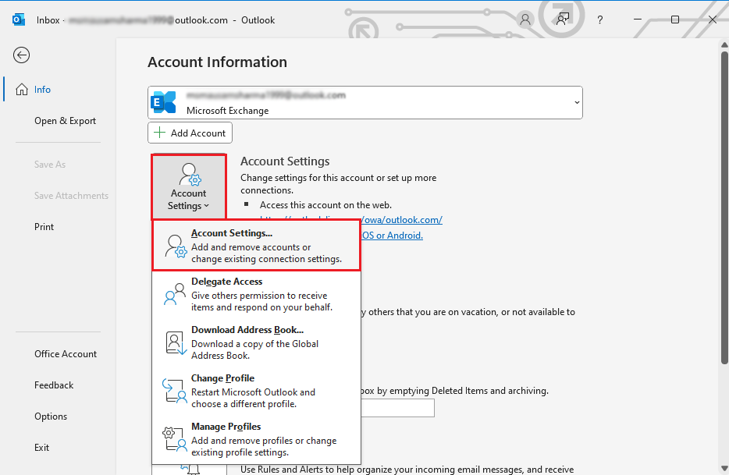
Task: Expand the email account dropdown
Action: 576,102
